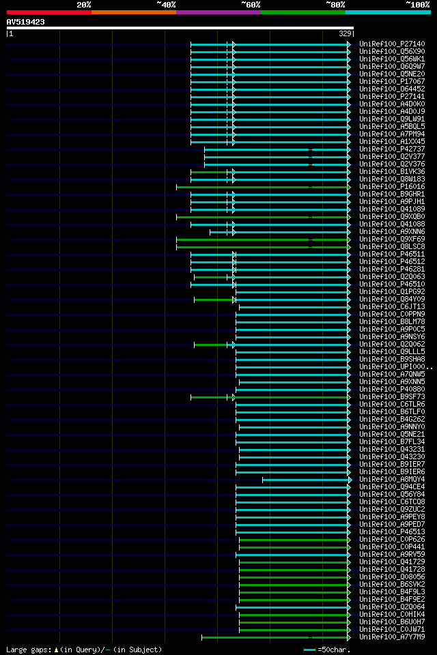This screenshot has width=437, height=655.
Task: Open hit UniRef100_Q5NE20
Action: 392,74
